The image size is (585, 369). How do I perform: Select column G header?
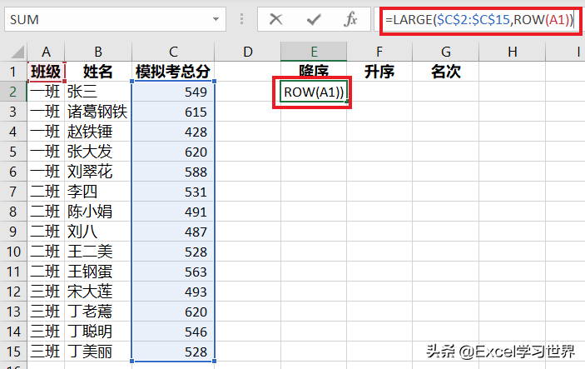click(x=446, y=52)
